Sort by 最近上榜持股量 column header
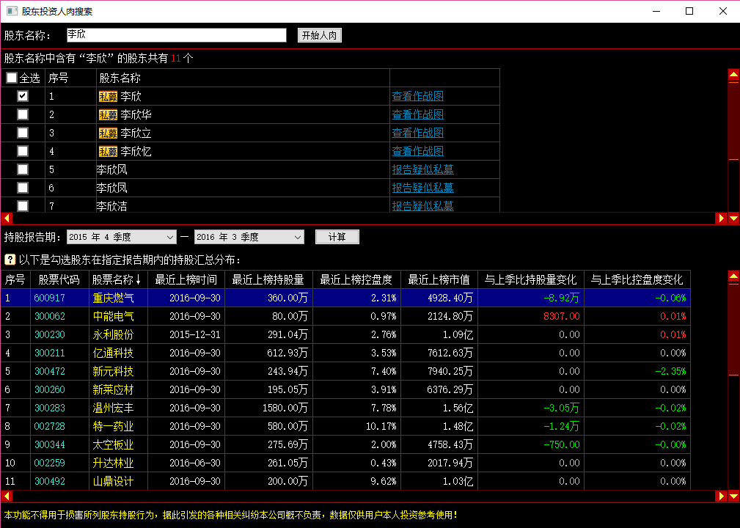Image resolution: width=740 pixels, height=528 pixels. [268, 279]
